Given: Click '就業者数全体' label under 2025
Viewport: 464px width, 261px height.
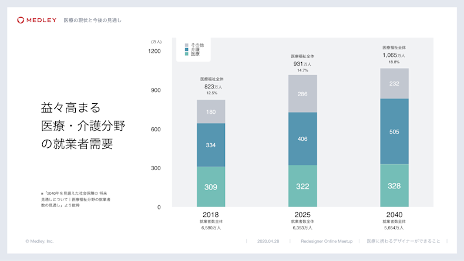Looking at the screenshot, I should pyautogui.click(x=302, y=221).
